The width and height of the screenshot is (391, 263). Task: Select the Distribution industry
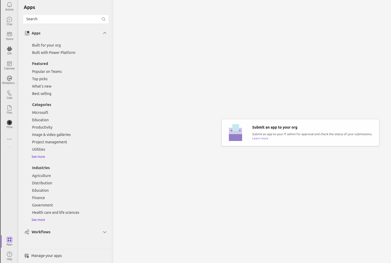(42, 183)
